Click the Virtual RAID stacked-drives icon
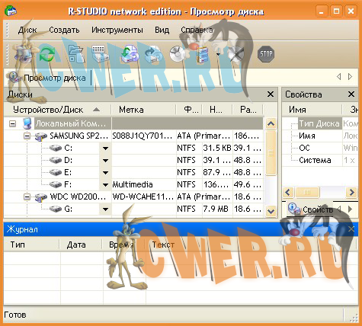This screenshot has width=362, height=326. click(x=203, y=54)
